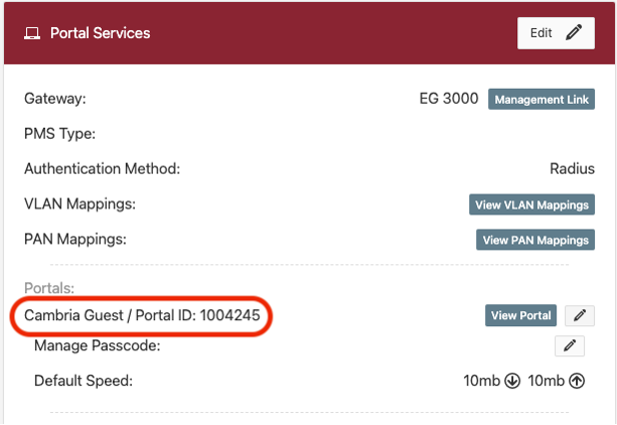Open View VLAN Mappings
This screenshot has width=617, height=425.
point(532,205)
